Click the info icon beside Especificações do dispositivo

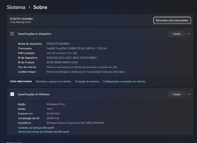(12, 34)
